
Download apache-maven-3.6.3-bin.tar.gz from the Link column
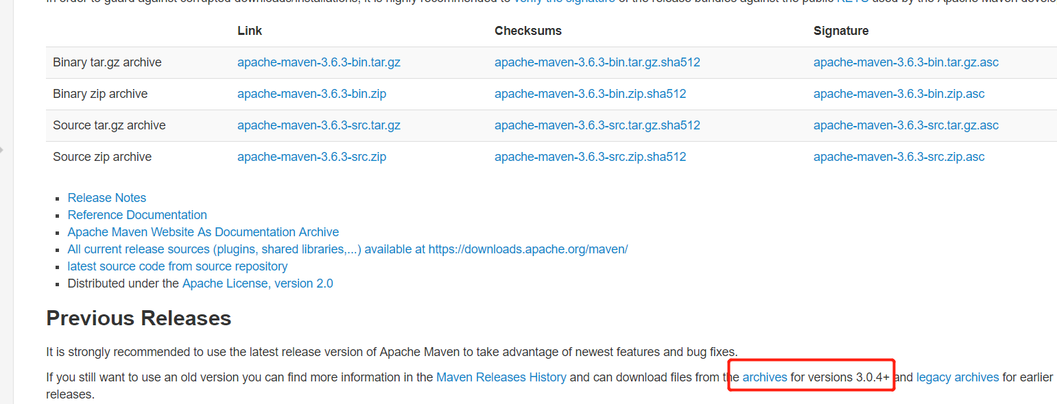coord(319,62)
